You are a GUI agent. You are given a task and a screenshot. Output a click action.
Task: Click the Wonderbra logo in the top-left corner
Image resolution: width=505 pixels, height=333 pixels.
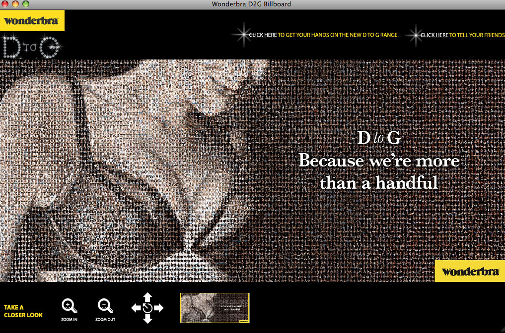click(32, 21)
